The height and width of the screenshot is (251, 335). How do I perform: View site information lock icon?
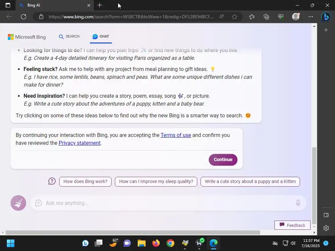pyautogui.click(x=41, y=17)
